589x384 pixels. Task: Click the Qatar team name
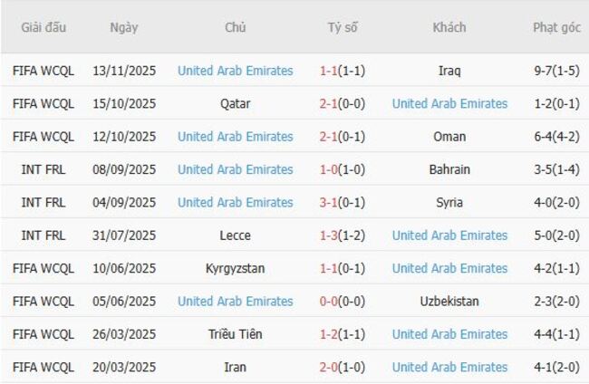click(x=236, y=103)
